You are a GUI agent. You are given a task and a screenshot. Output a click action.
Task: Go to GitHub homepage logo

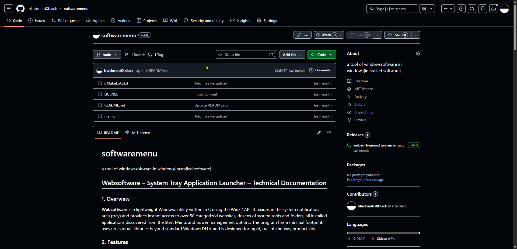pyautogui.click(x=20, y=9)
